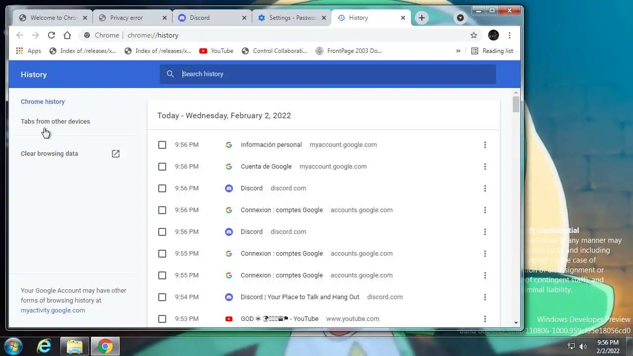The width and height of the screenshot is (633, 356).
Task: Close the Privacy error tab
Action: pyautogui.click(x=165, y=18)
